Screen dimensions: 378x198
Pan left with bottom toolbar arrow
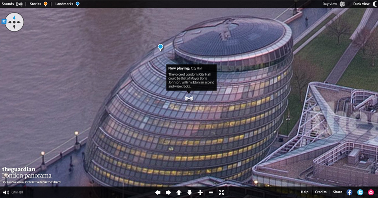click(x=157, y=192)
